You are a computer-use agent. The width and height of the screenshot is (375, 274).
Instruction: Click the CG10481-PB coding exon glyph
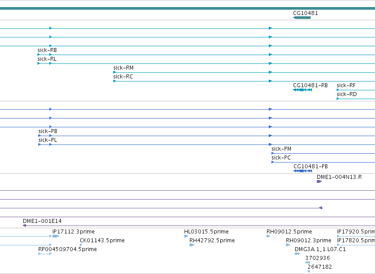tap(303, 171)
